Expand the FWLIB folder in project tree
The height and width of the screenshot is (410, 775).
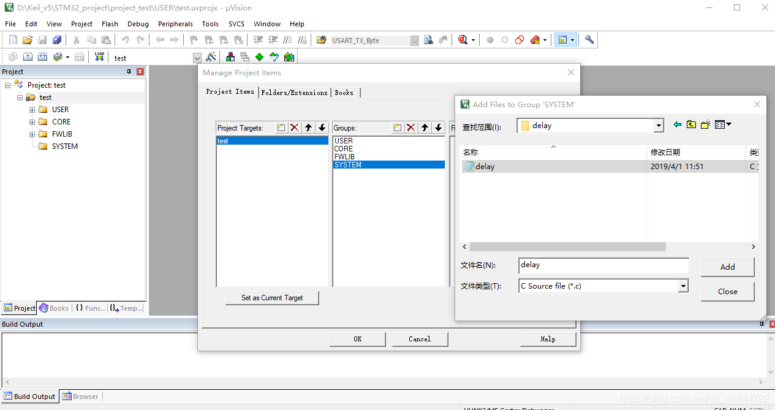(32, 134)
